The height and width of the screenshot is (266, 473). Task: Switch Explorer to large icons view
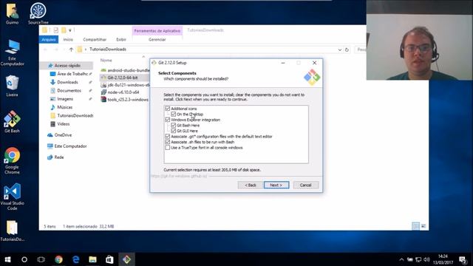tap(423, 226)
